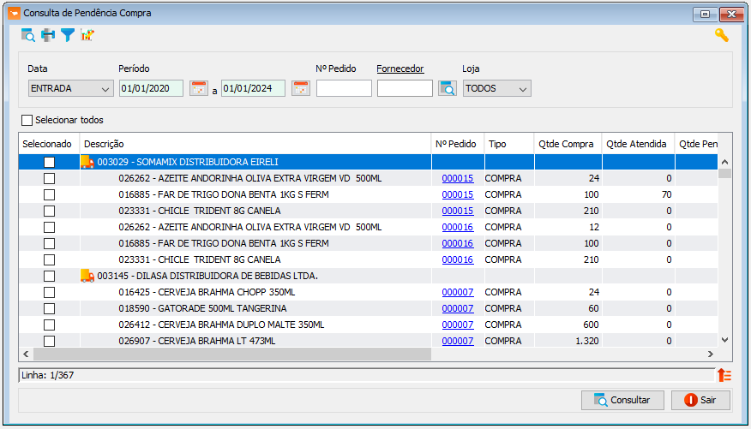This screenshot has height=429, width=751.
Task: Open the chart report toolbar icon
Action: (87, 35)
